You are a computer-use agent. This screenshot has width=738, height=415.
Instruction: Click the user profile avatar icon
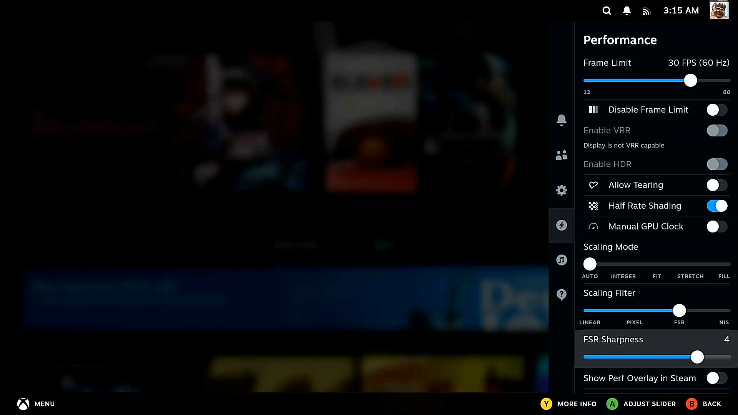point(719,10)
